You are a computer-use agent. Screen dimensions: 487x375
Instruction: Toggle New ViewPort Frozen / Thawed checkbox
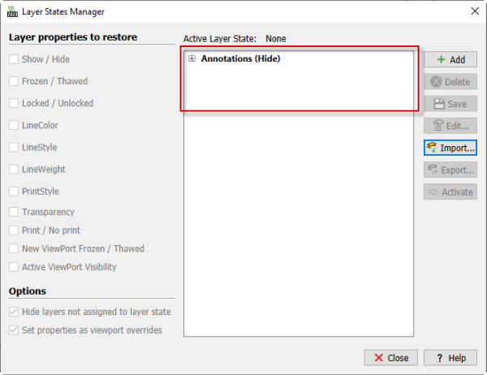point(14,248)
